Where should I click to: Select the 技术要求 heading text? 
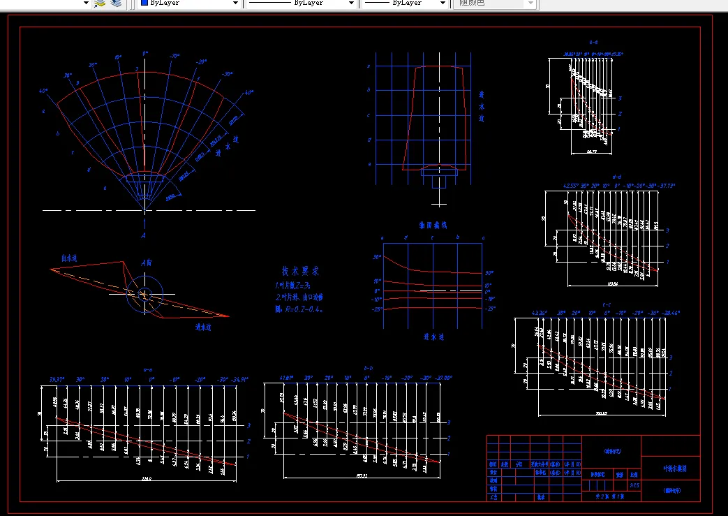tap(300, 271)
